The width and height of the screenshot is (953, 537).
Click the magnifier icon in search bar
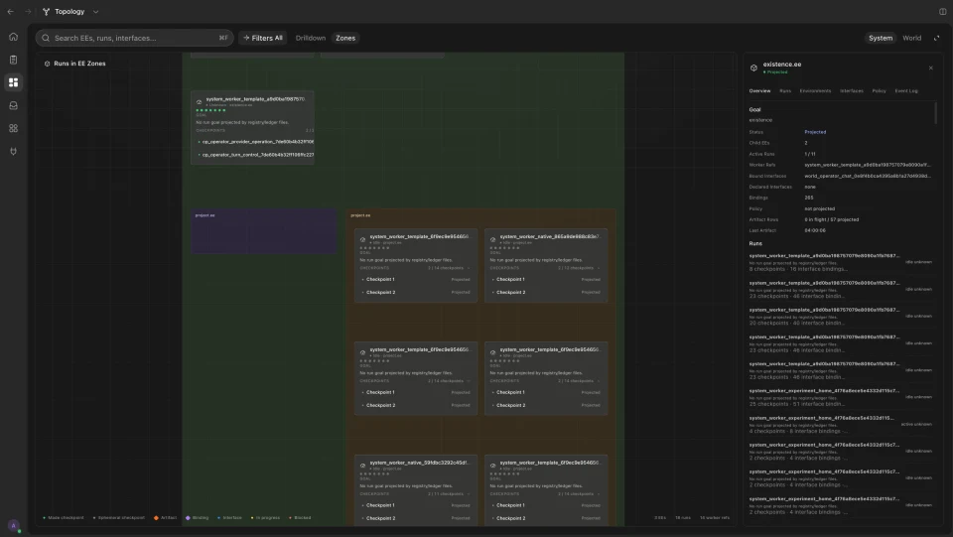point(46,38)
